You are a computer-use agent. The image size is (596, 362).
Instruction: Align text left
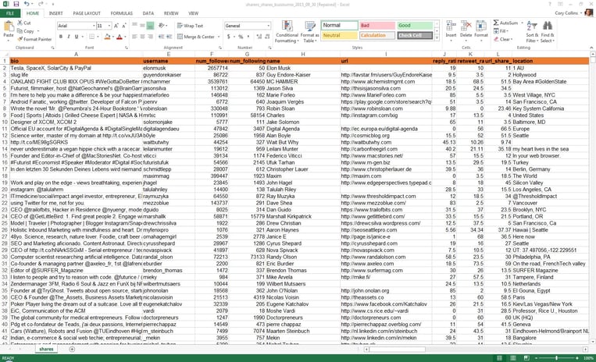(x=134, y=37)
